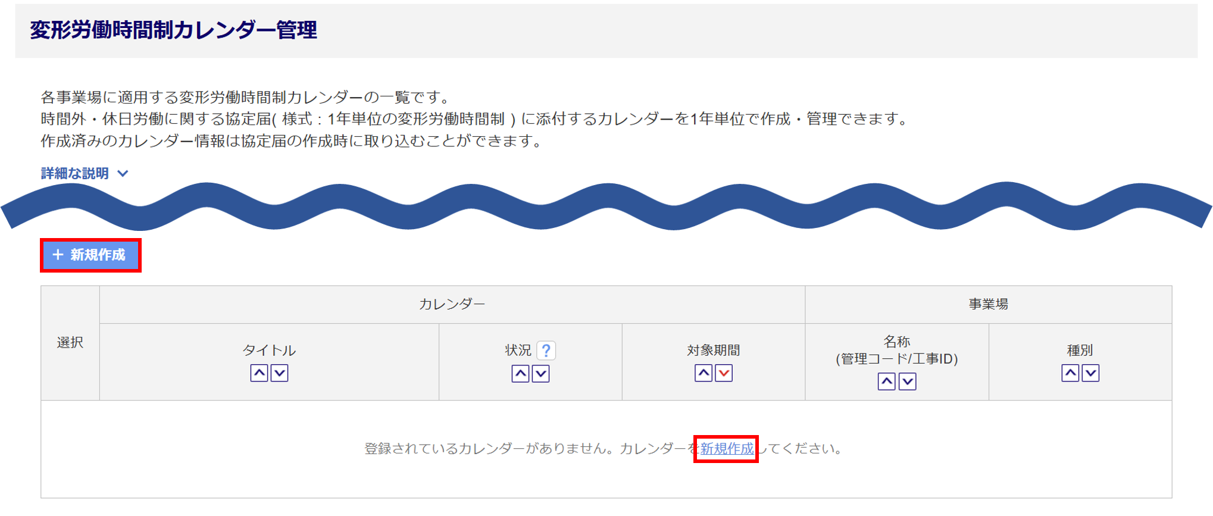Image resolution: width=1213 pixels, height=516 pixels.
Task: Sort 状況 column descending
Action: (540, 374)
